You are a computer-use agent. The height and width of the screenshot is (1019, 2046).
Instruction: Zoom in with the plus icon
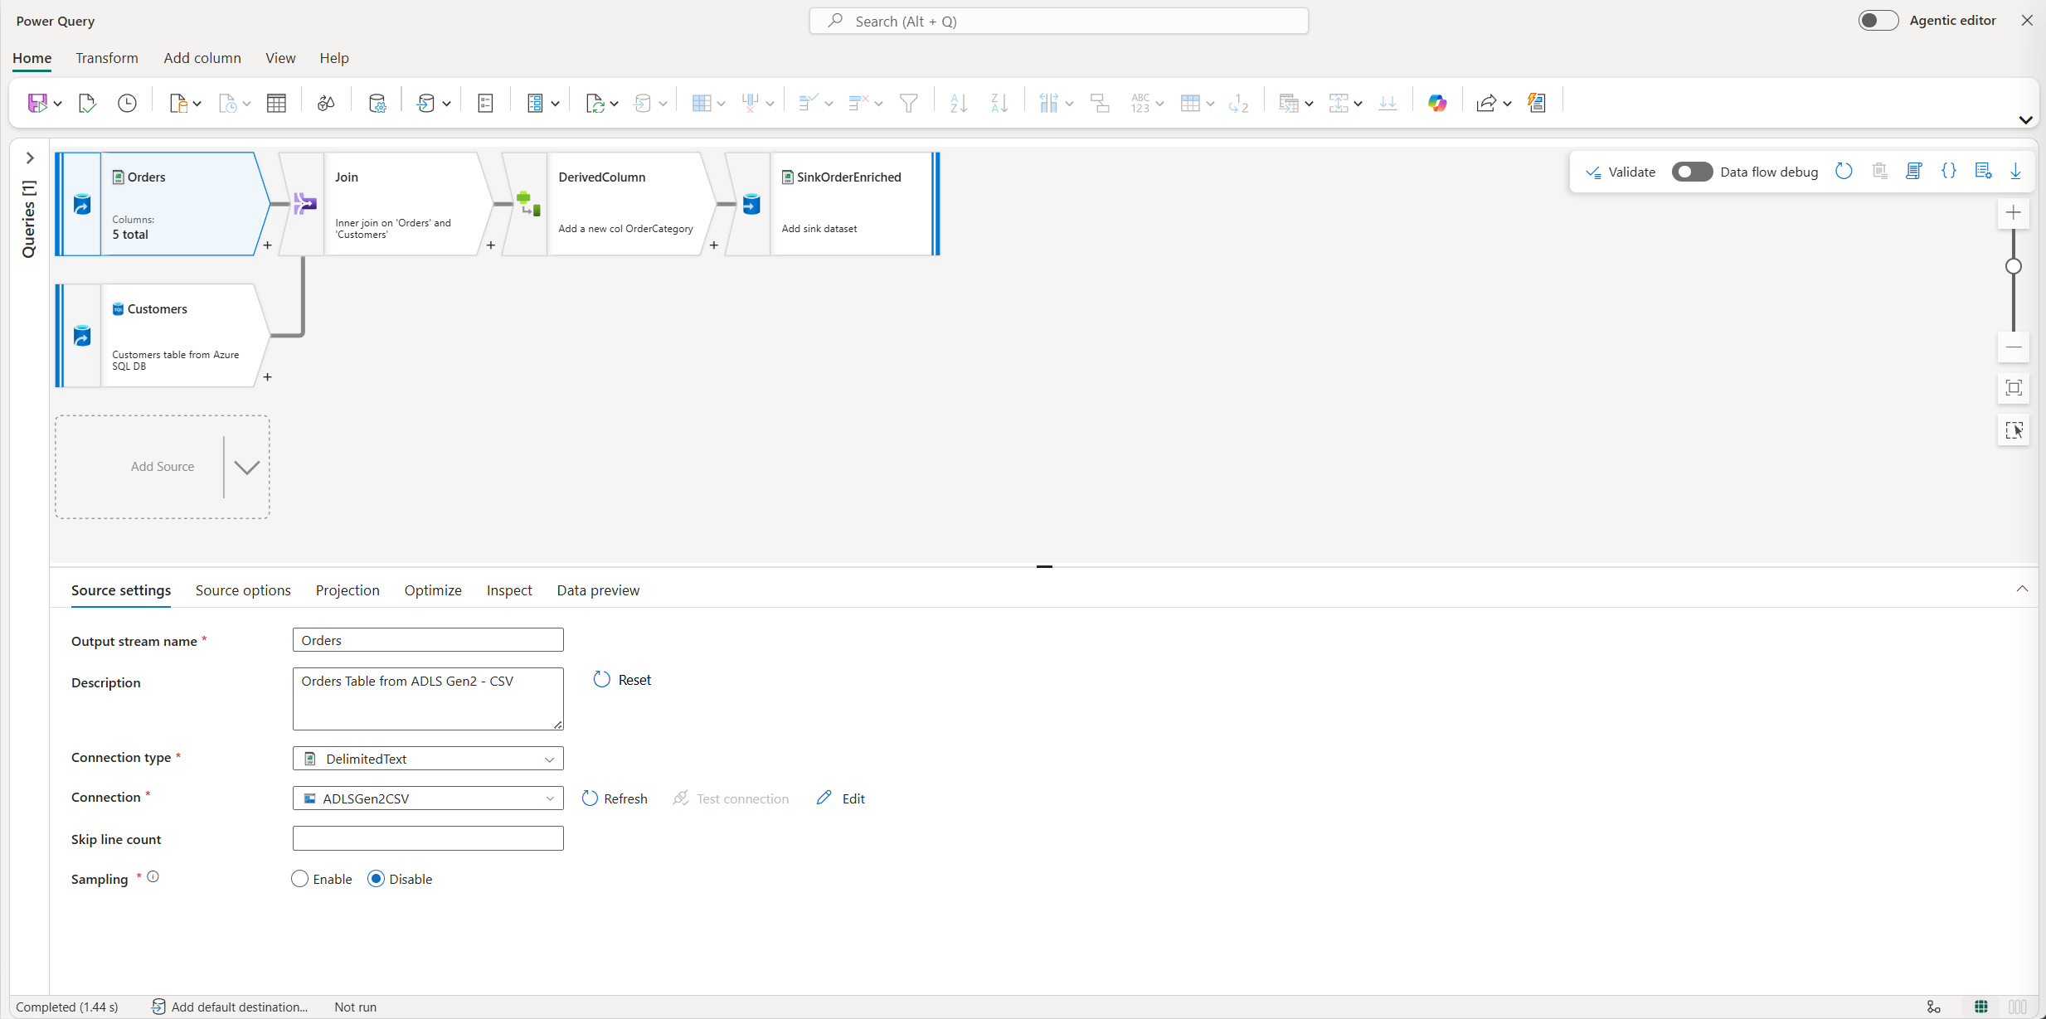[x=2013, y=213]
